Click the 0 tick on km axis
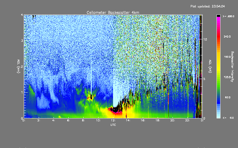 (22, 118)
